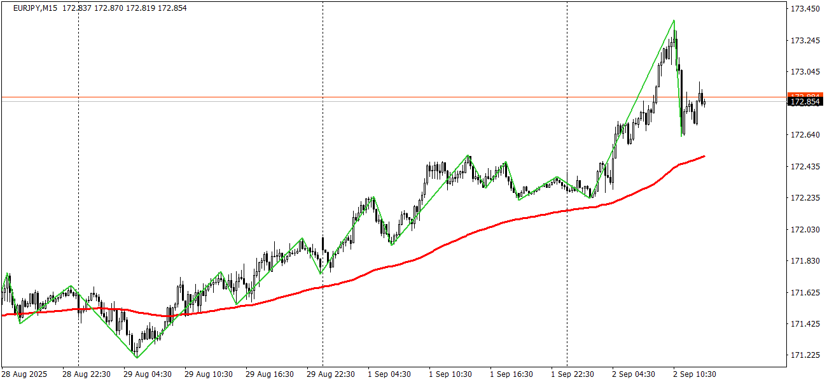The image size is (827, 382).
Task: Click the black current price tag on price axis
Action: 805,102
